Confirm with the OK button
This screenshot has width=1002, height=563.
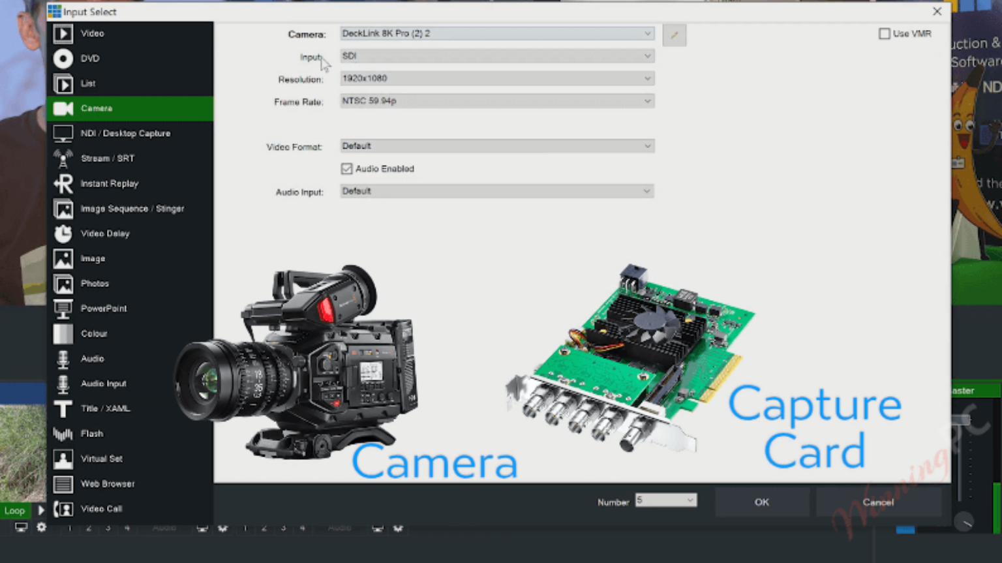(x=762, y=502)
